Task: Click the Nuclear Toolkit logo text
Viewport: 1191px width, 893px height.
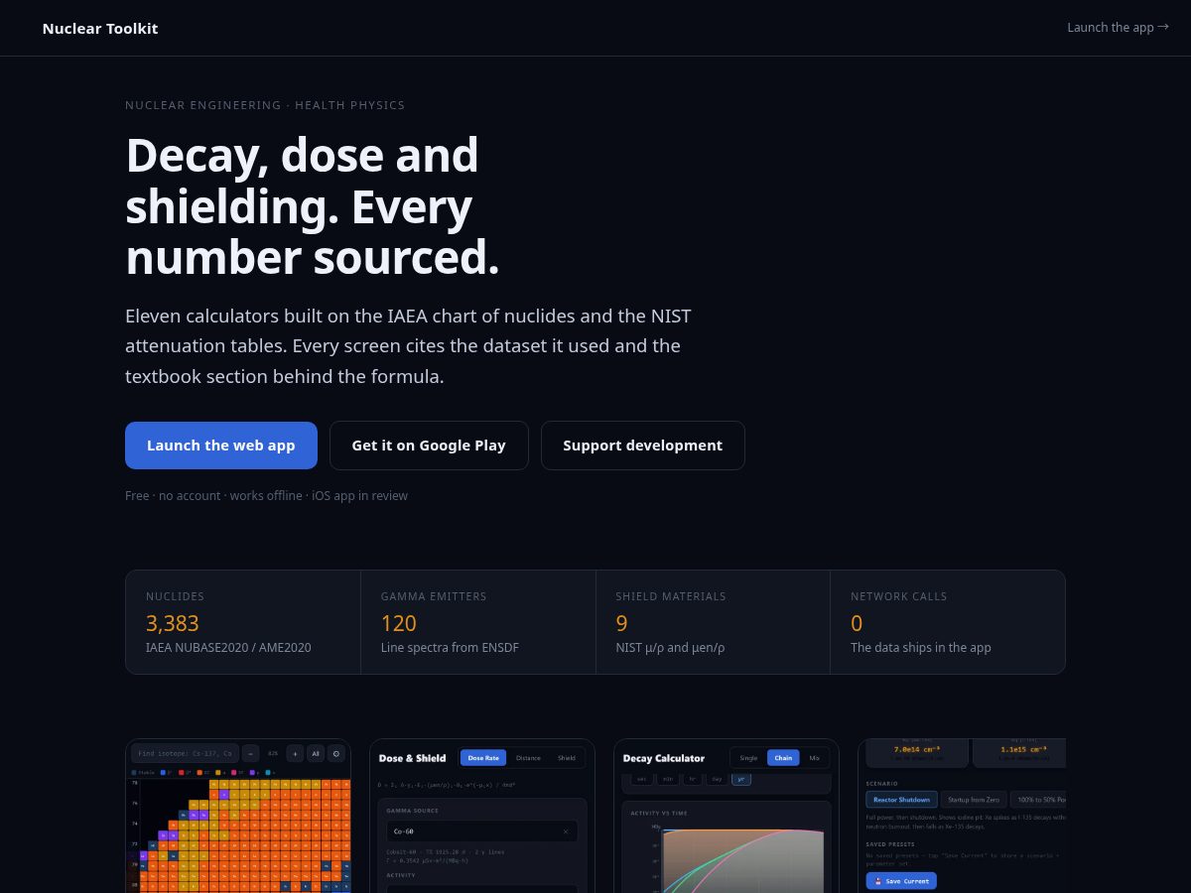Action: tap(100, 28)
